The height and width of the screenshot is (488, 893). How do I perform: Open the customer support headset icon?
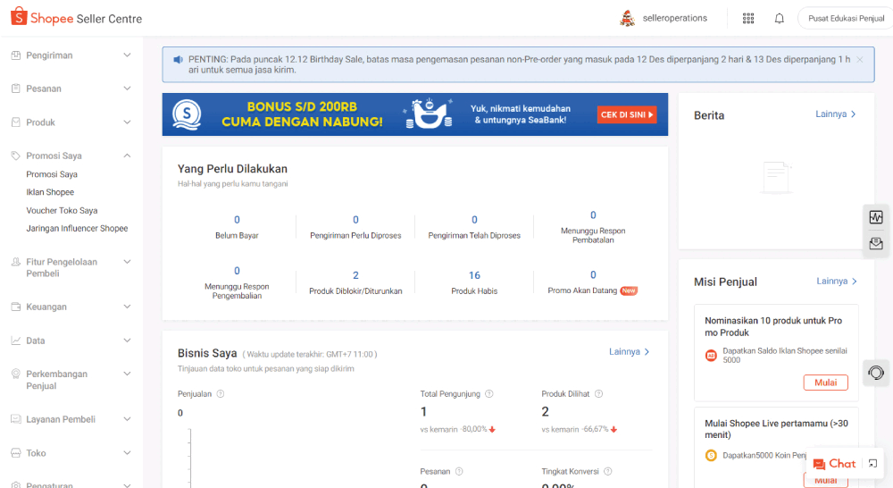pos(876,373)
